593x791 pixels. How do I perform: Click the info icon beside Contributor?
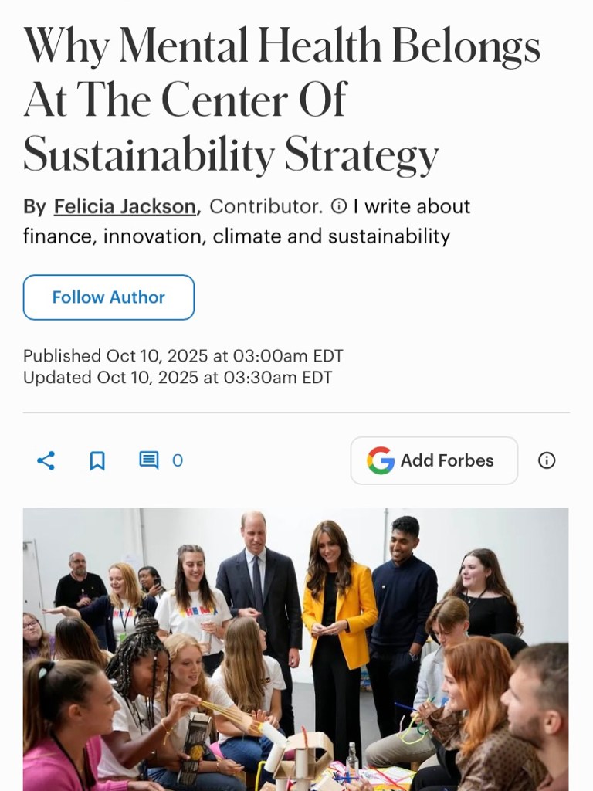(338, 207)
